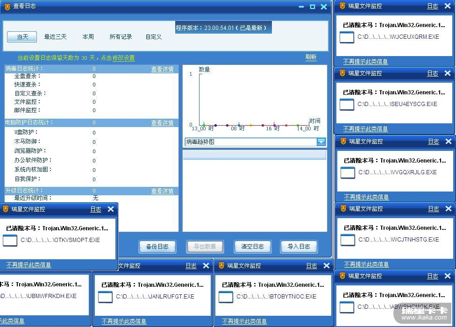Image resolution: width=456 pixels, height=327 pixels.
Task: Click the 修改设置 link for log retention
Action: [124, 58]
